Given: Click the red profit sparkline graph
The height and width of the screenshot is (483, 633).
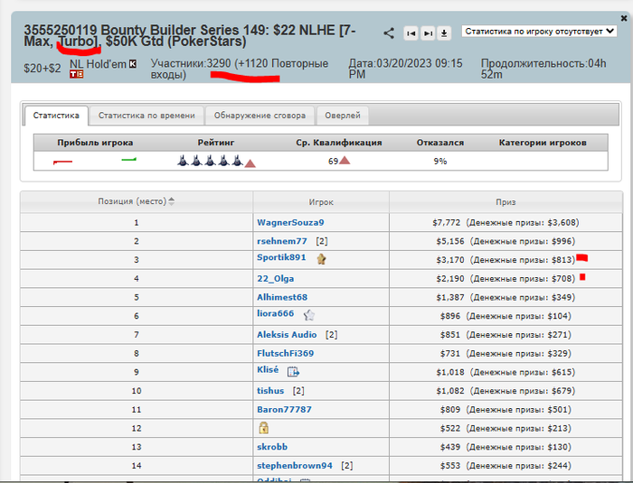Looking at the screenshot, I should (62, 163).
